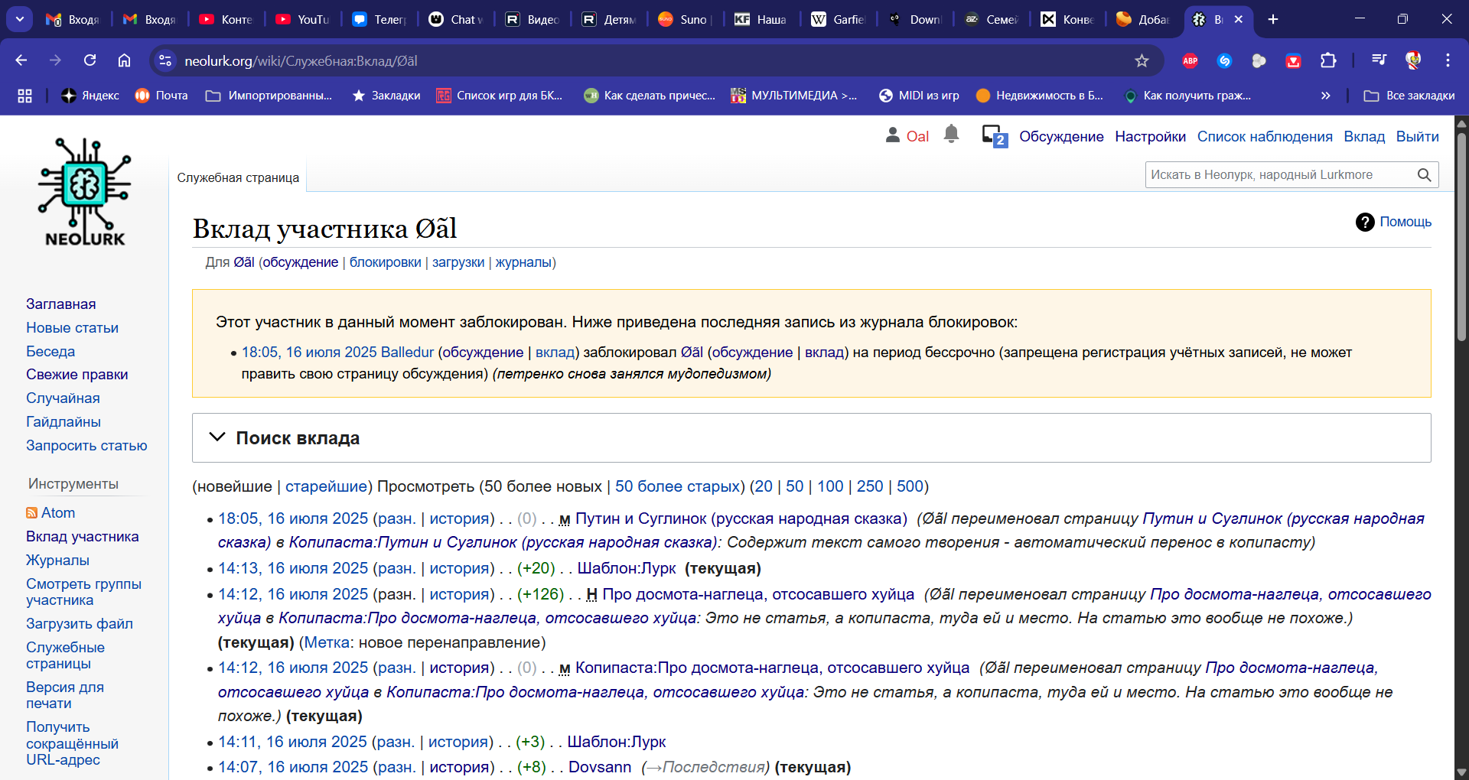Click the browser Extensions puzzle icon
The width and height of the screenshot is (1469, 780).
[1328, 61]
